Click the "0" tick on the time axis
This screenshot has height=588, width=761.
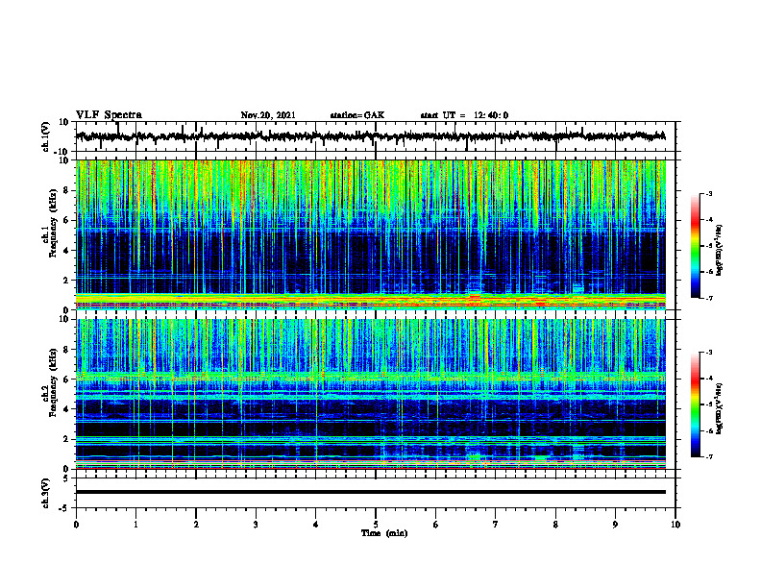click(x=76, y=525)
